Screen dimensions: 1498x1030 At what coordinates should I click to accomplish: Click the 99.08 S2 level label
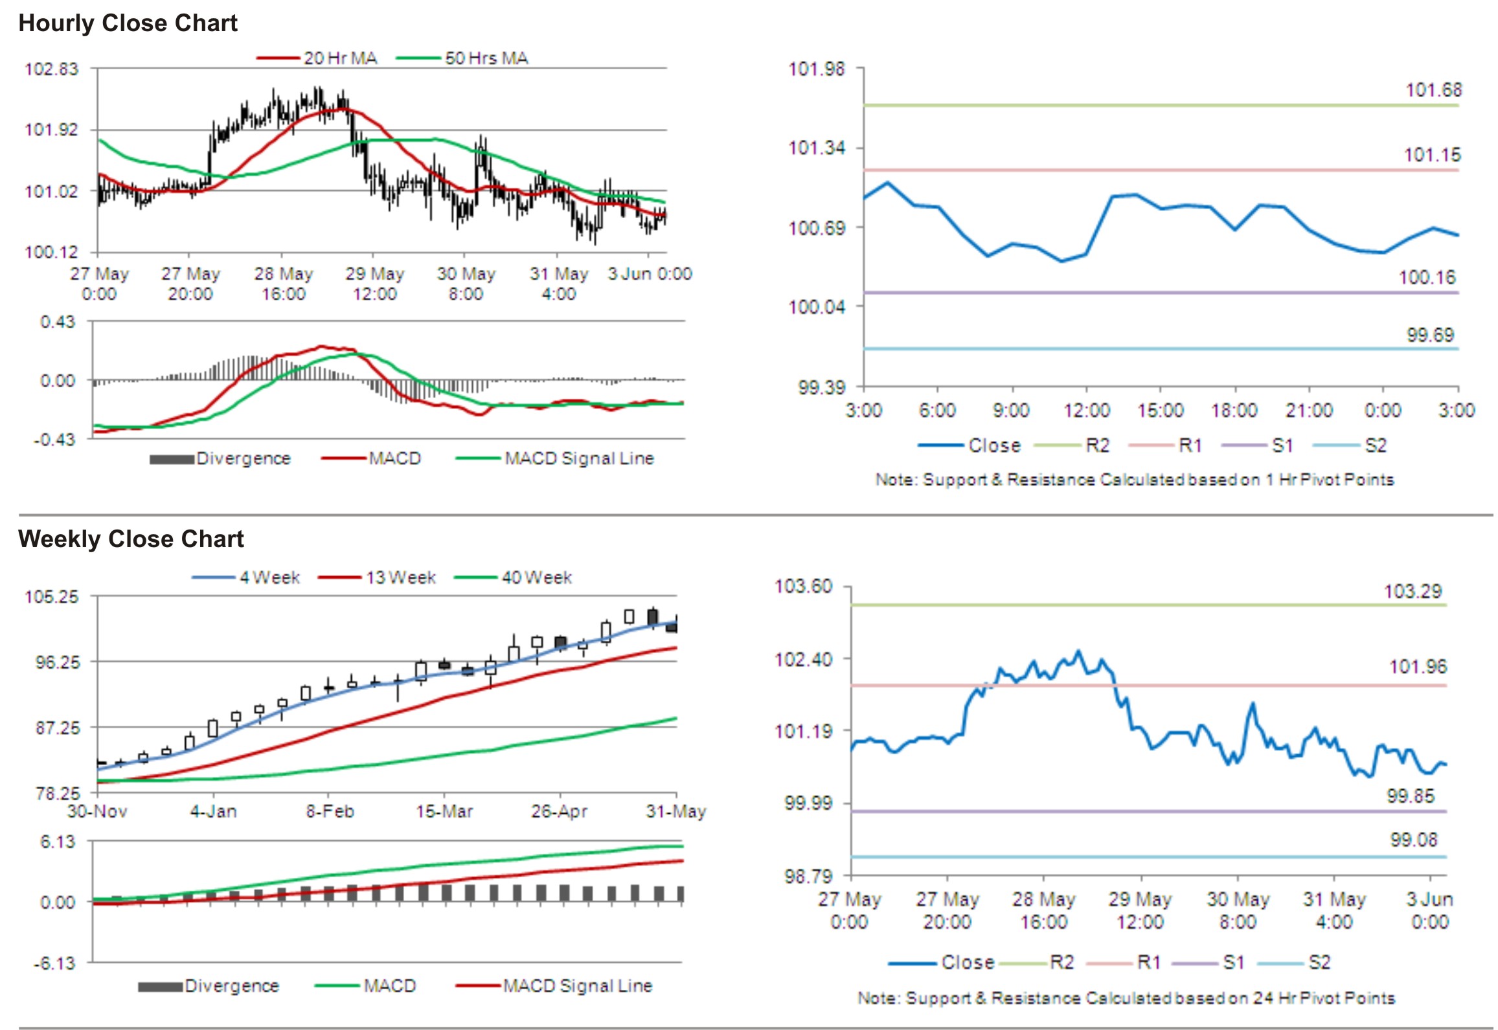tap(1414, 840)
